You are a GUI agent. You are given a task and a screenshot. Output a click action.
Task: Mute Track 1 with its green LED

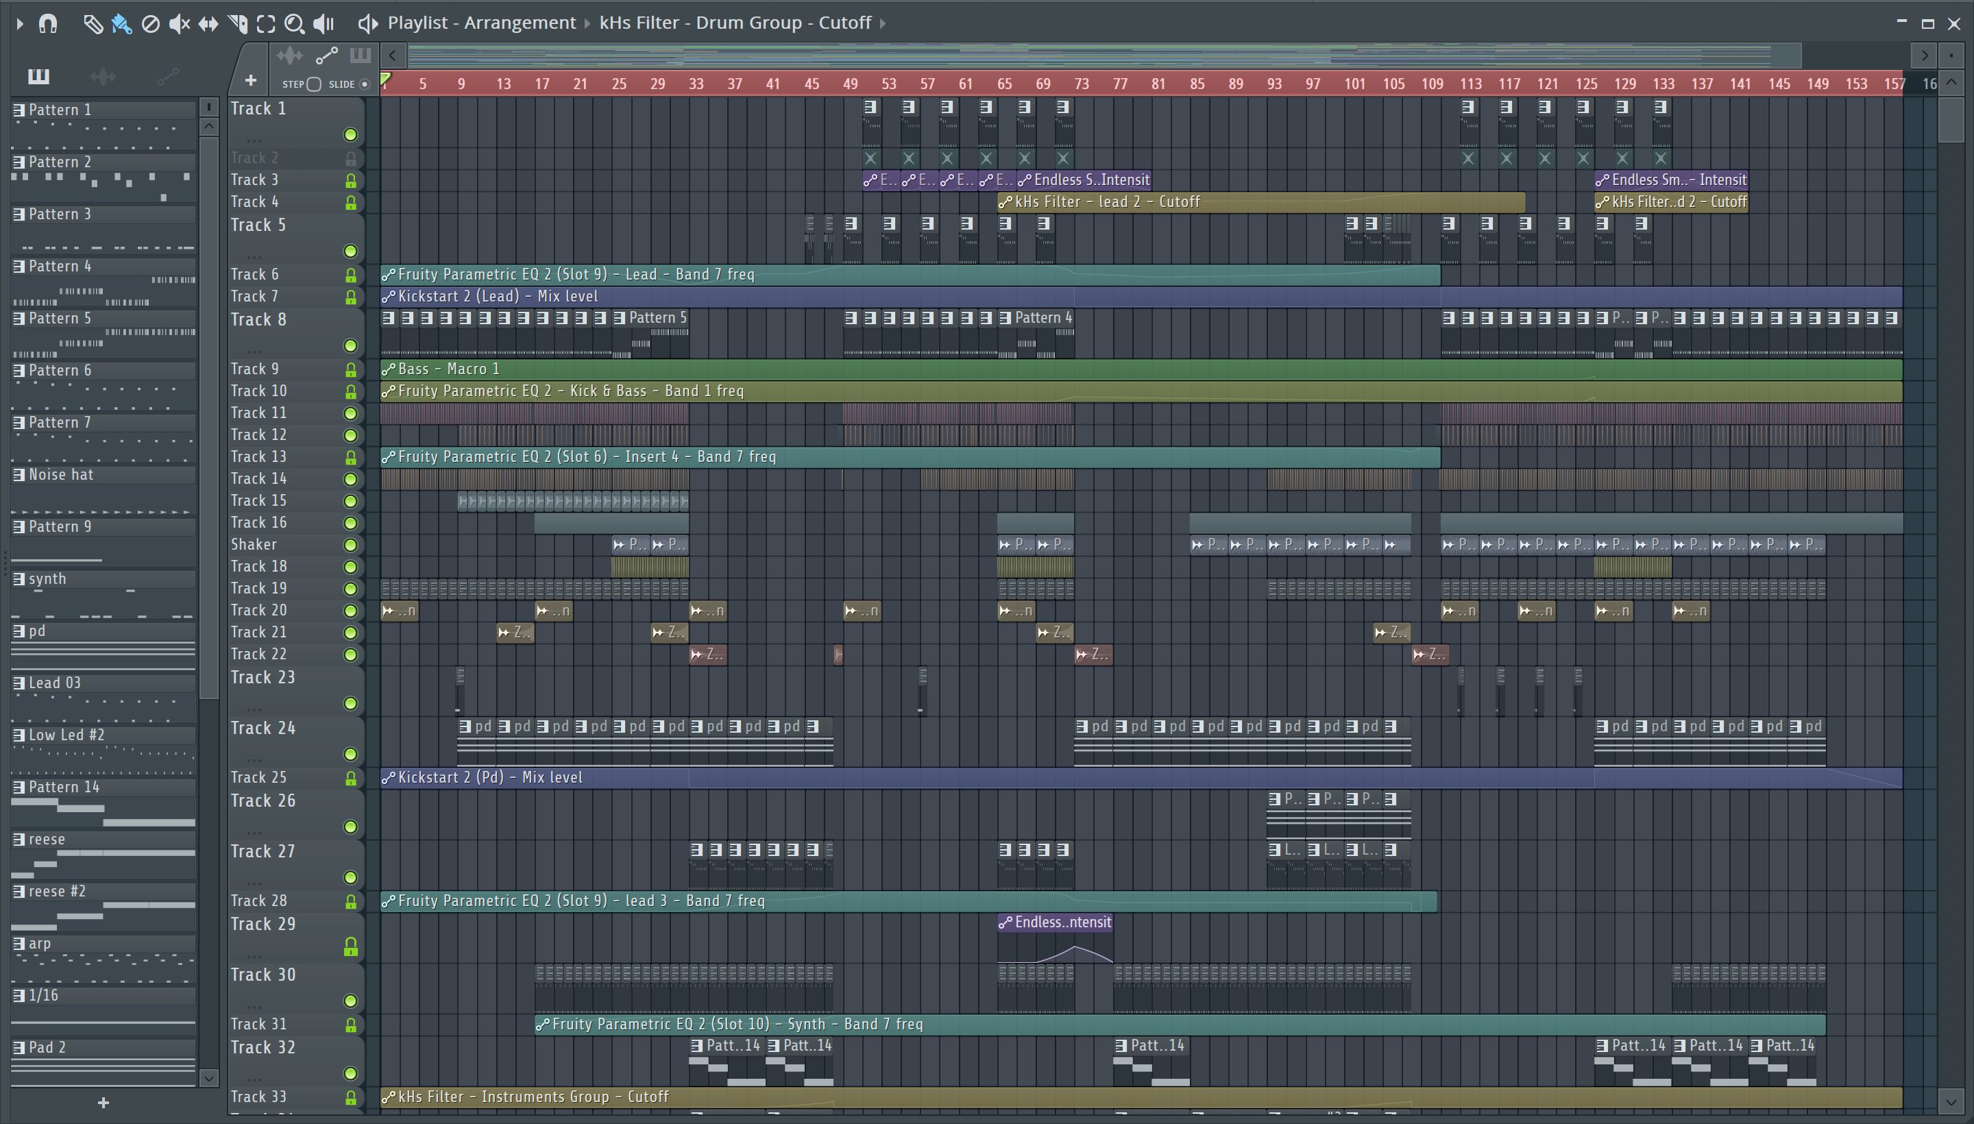[x=350, y=135]
